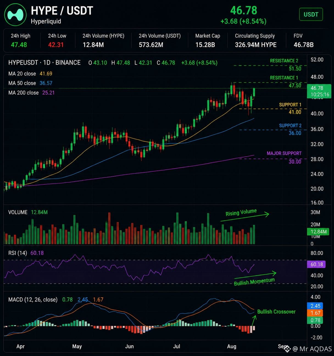The height and width of the screenshot is (356, 334).
Task: Click the green 12.84M volume axis tag
Action: (x=319, y=232)
